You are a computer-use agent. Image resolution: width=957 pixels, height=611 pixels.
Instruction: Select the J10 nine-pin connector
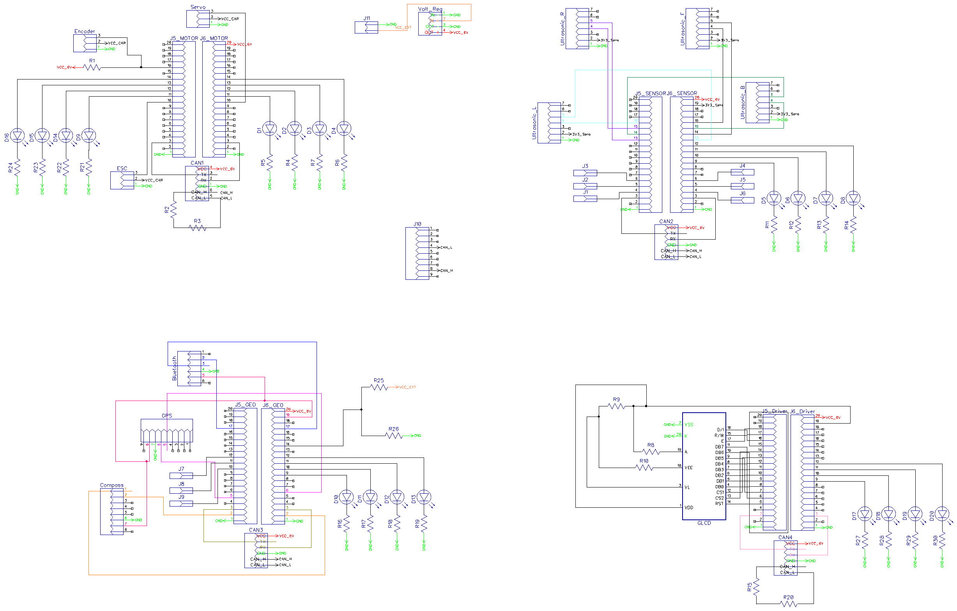[417, 253]
